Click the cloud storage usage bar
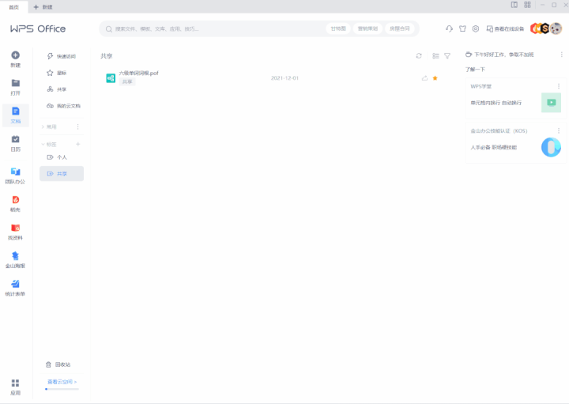This screenshot has width=569, height=404. [62, 389]
